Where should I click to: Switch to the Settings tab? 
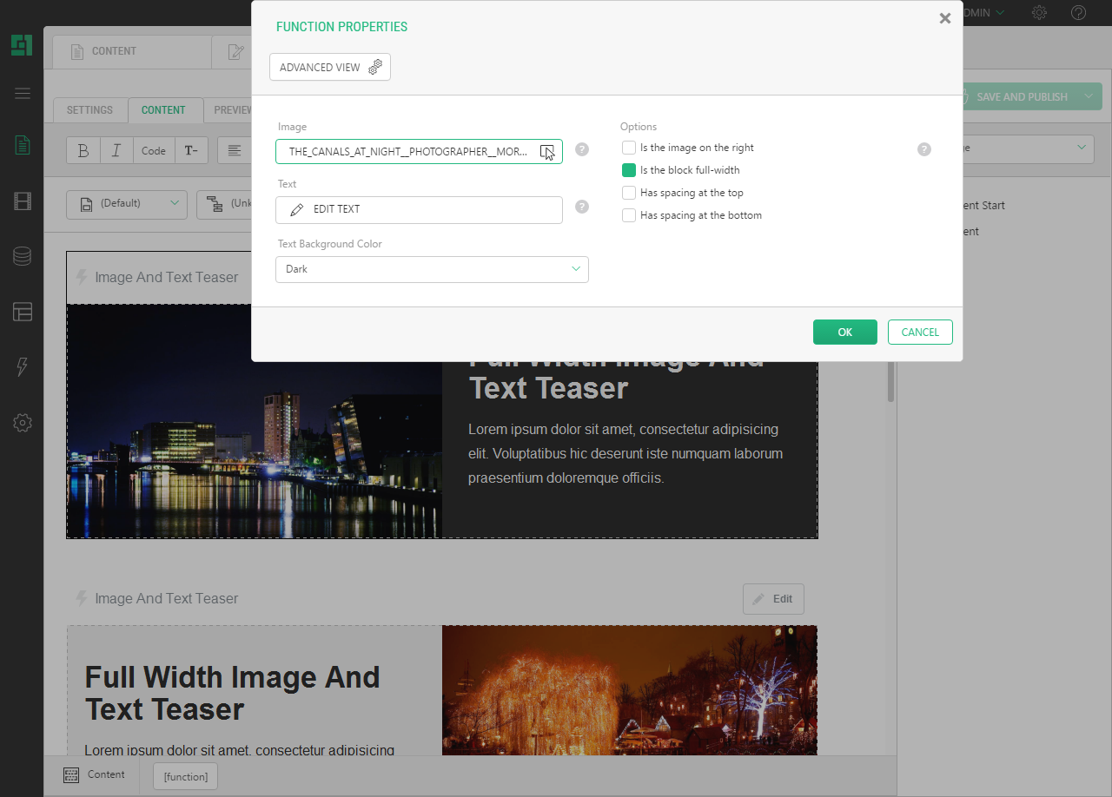tap(89, 110)
